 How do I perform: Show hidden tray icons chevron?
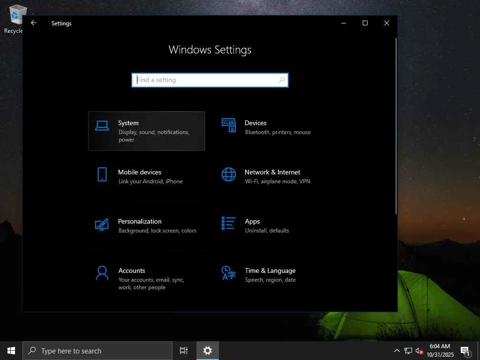point(397,351)
